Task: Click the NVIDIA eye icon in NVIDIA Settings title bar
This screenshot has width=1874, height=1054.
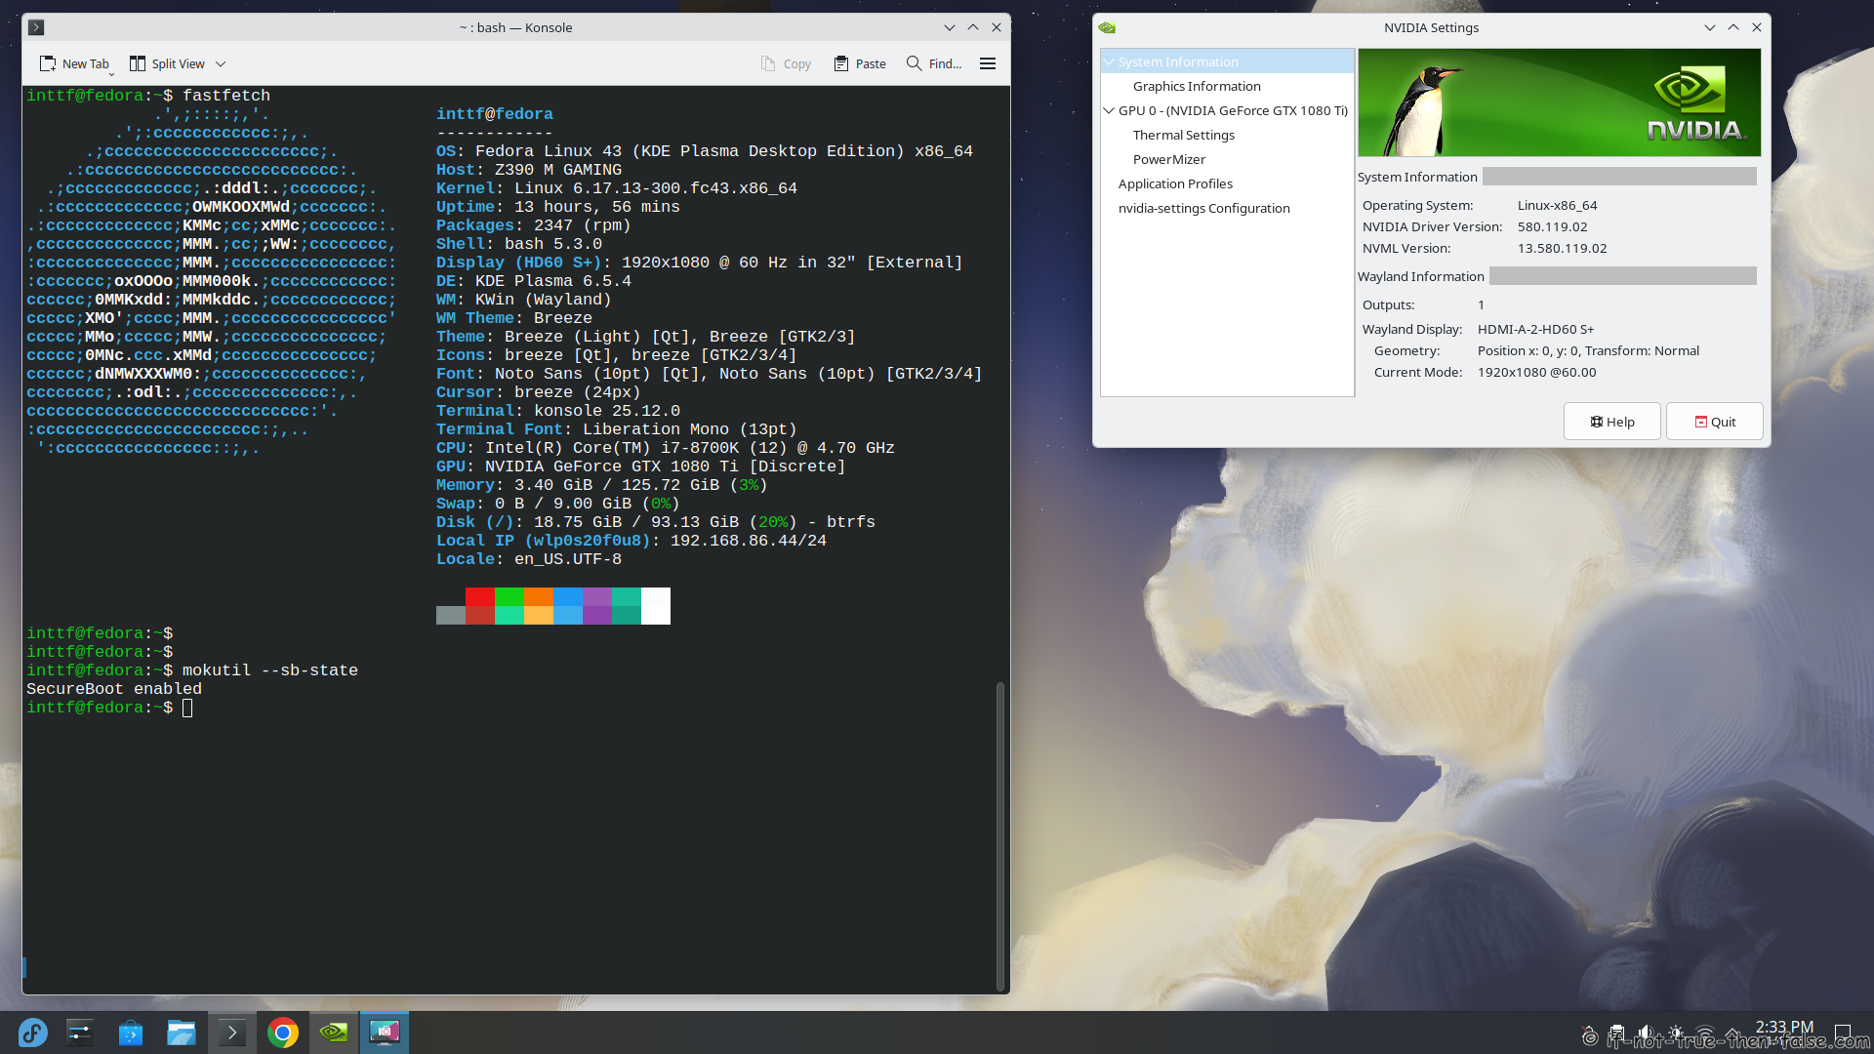Action: tap(1107, 27)
